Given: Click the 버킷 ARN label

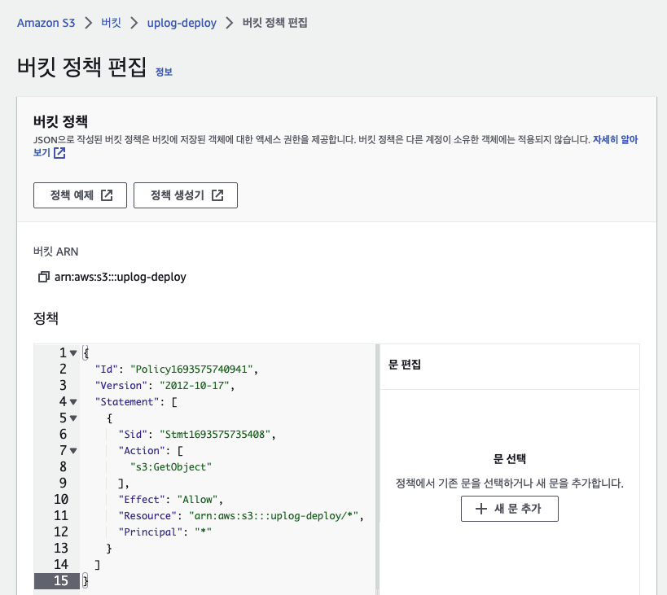Looking at the screenshot, I should pos(55,252).
